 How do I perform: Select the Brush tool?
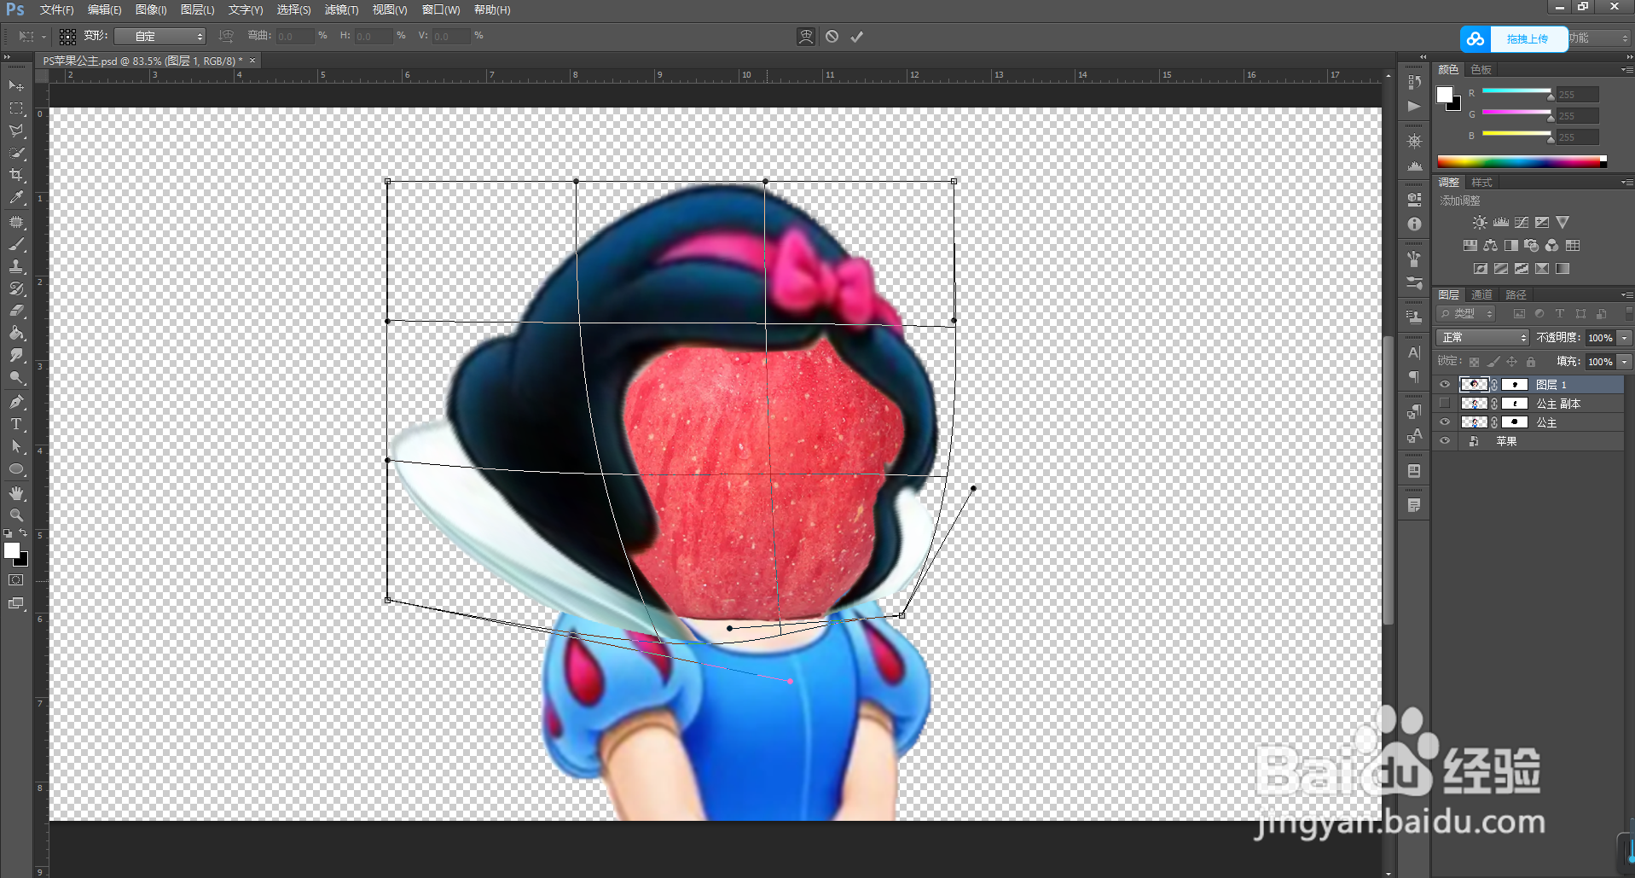click(16, 244)
